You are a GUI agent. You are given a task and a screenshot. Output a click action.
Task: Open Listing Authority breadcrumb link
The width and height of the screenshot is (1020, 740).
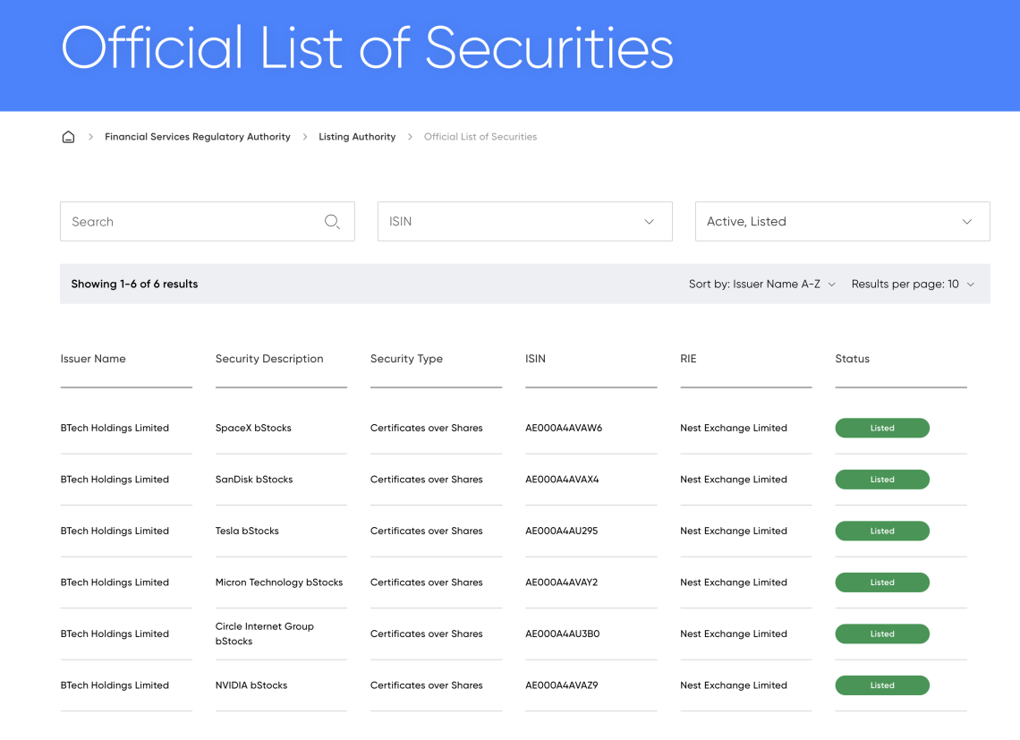357,137
